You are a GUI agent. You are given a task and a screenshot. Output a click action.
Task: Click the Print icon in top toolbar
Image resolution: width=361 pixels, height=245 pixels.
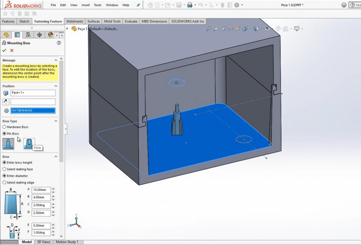coord(190,5)
